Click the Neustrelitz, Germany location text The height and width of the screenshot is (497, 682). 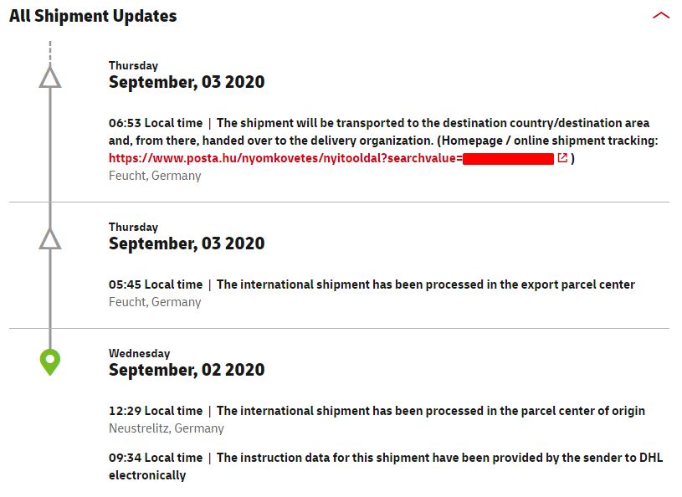coord(167,428)
